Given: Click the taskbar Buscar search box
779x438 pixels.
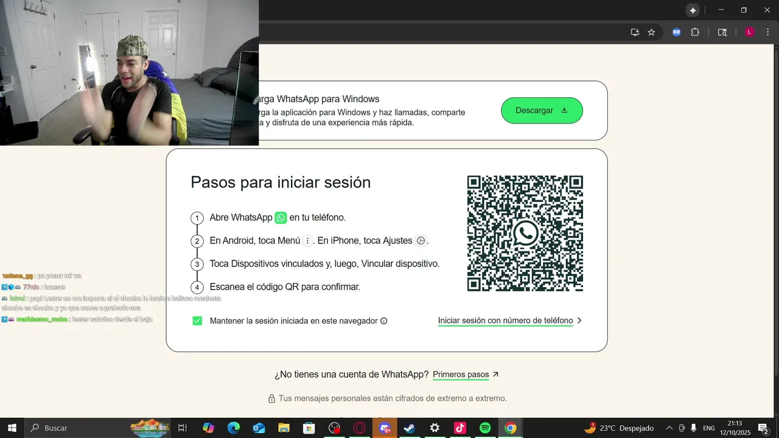Looking at the screenshot, I should click(x=97, y=428).
